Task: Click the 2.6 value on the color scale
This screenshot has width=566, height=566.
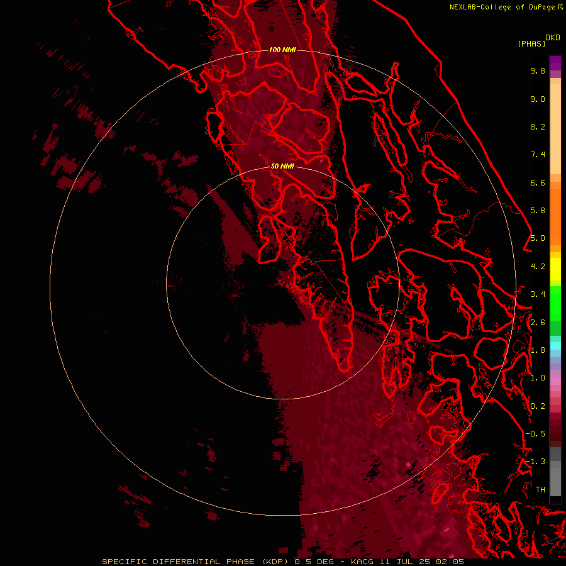Action: 538,323
